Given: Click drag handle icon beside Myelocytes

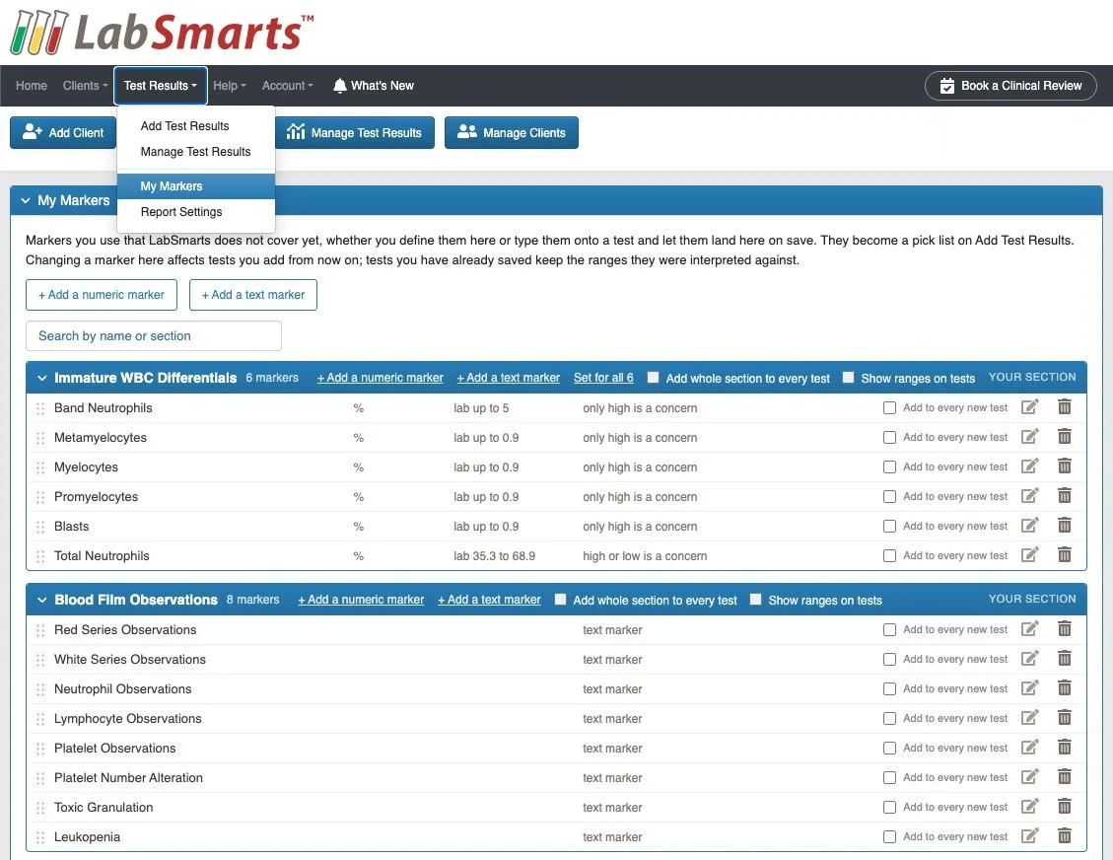Looking at the screenshot, I should 40,467.
